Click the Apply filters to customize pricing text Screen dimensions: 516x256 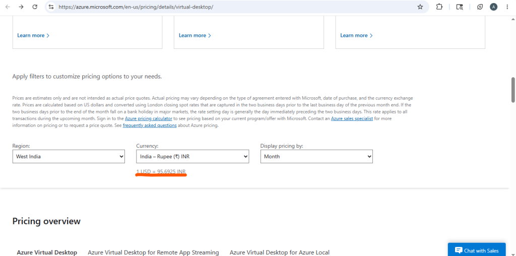(x=87, y=77)
